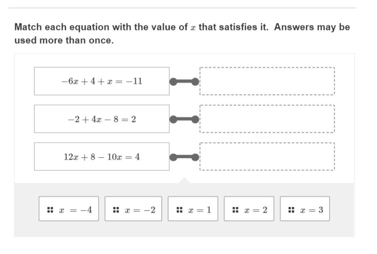Click connector beside −2 + 4x − 8 = 2

[x=184, y=119]
